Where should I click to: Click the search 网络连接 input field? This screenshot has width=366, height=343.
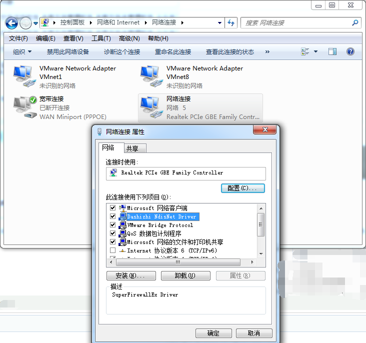[x=296, y=23]
